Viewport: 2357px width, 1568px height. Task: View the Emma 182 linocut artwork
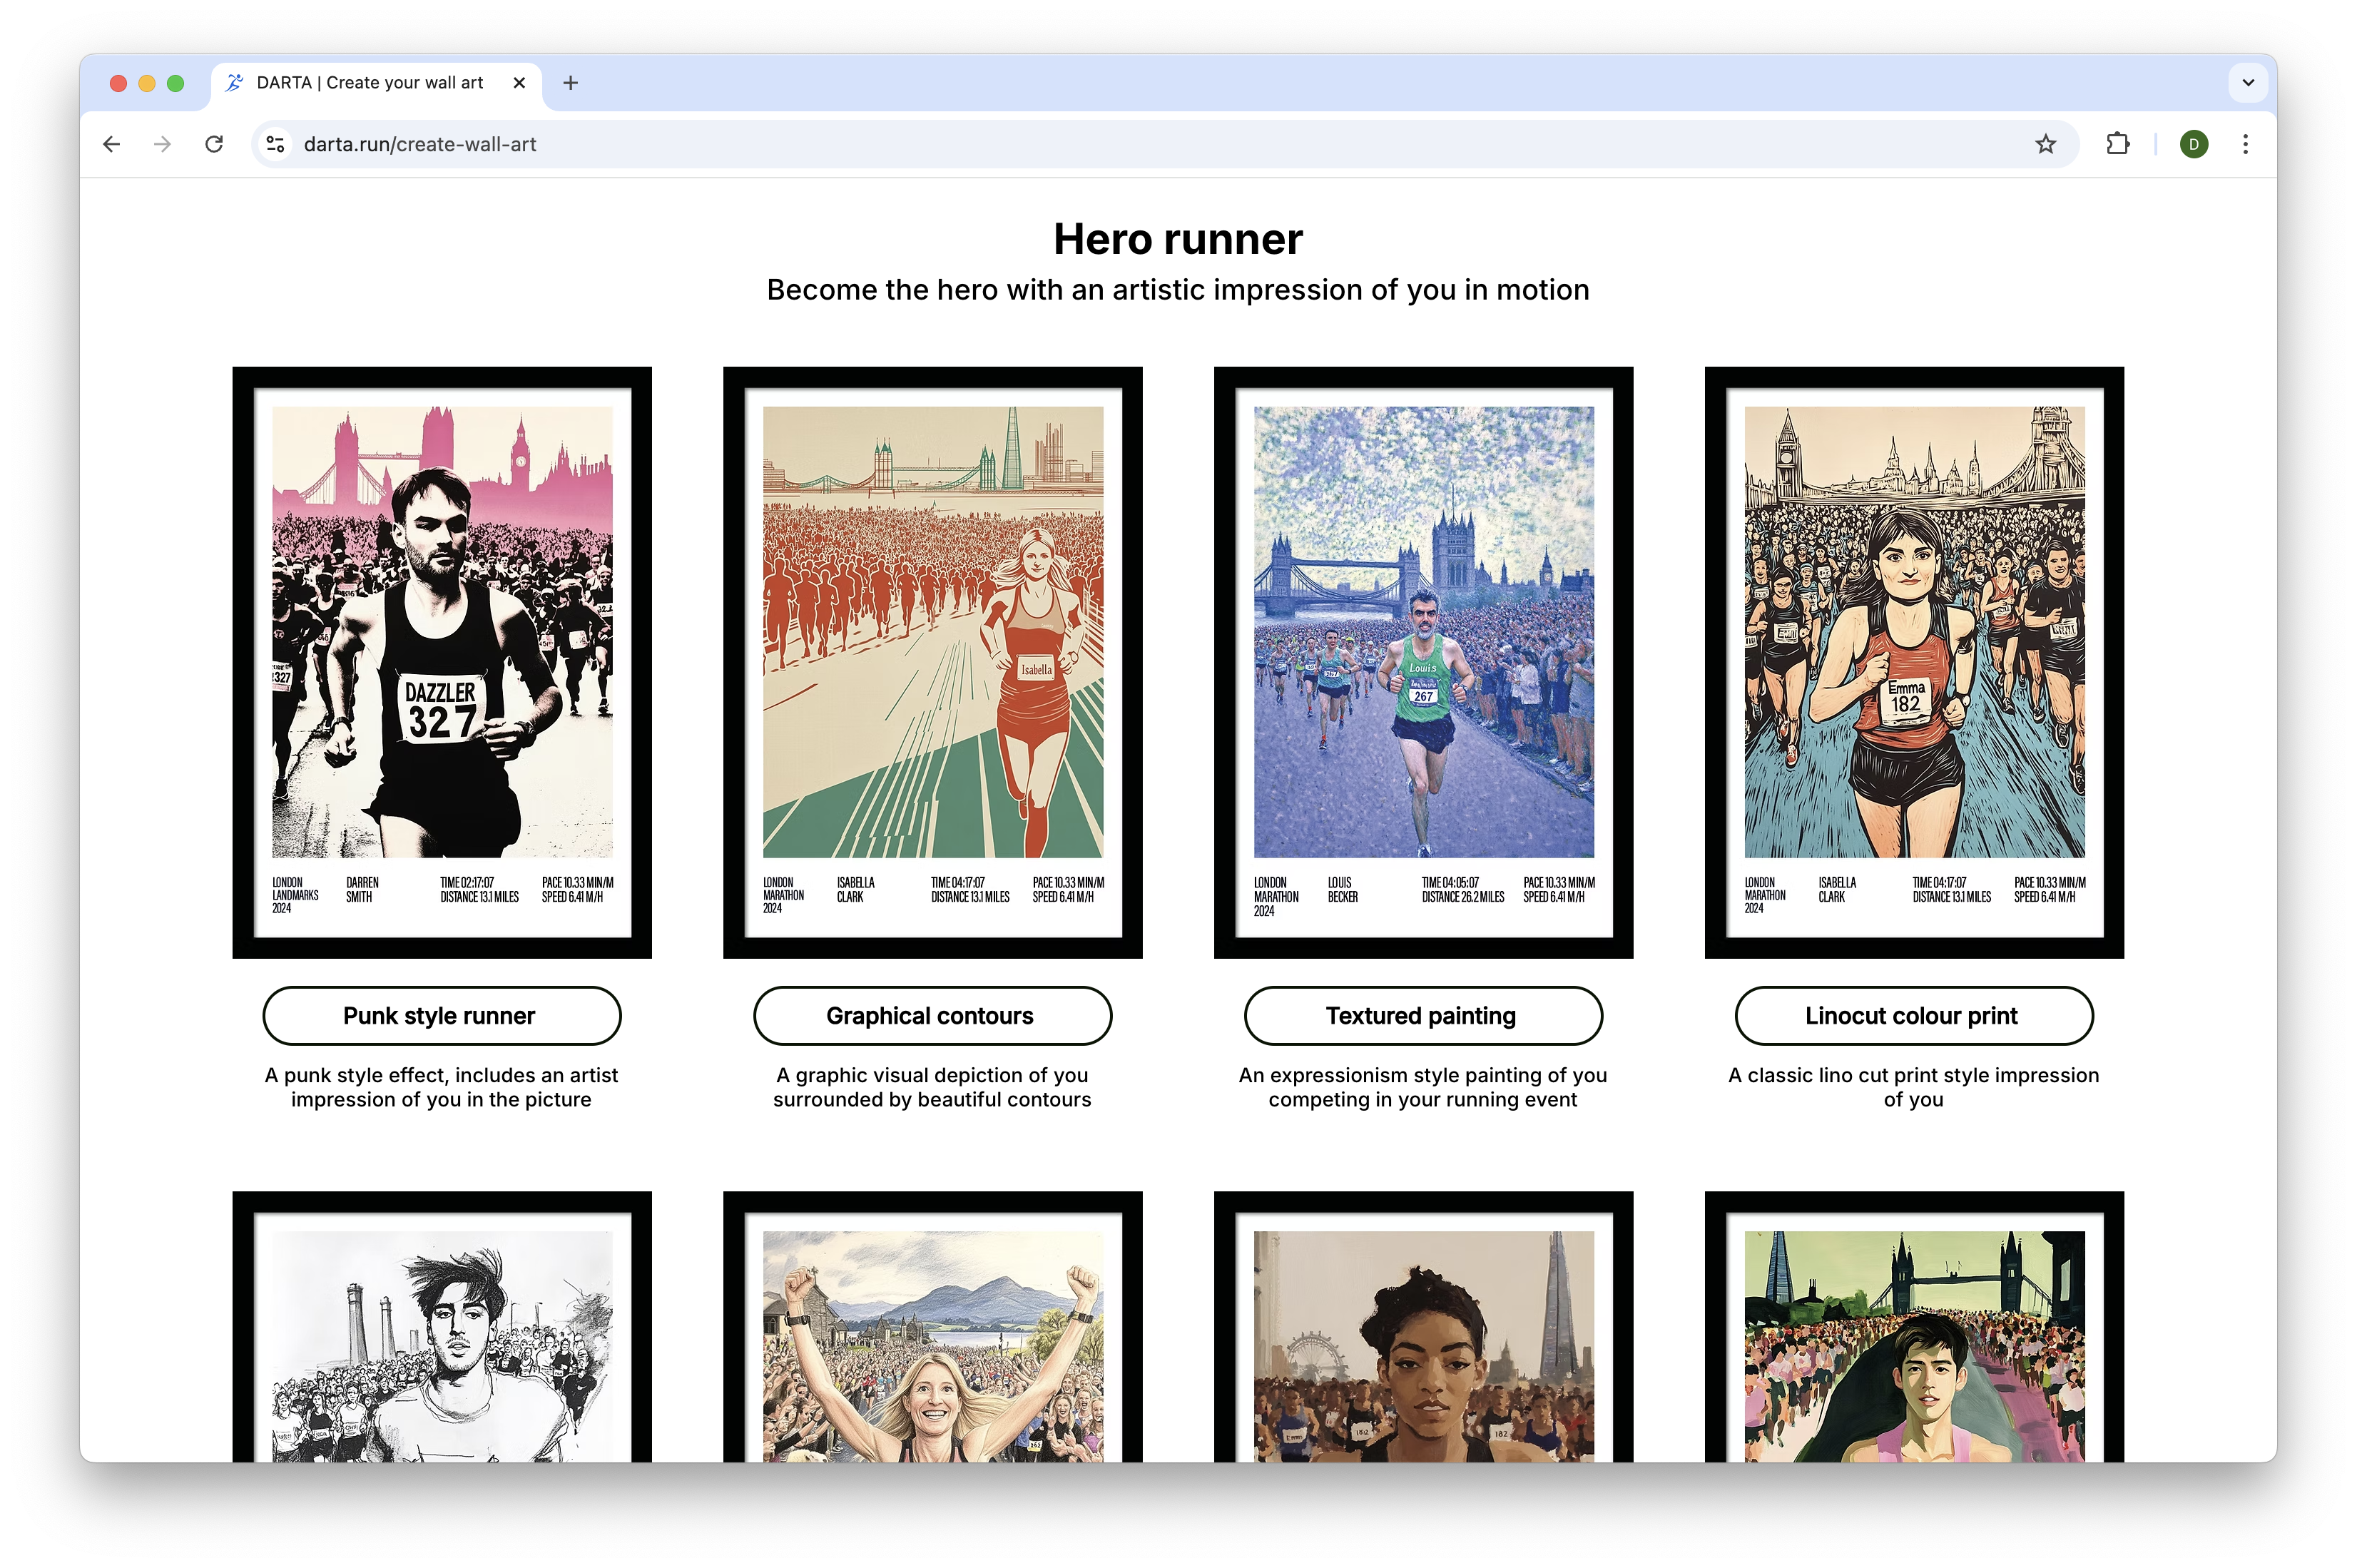click(x=1913, y=660)
